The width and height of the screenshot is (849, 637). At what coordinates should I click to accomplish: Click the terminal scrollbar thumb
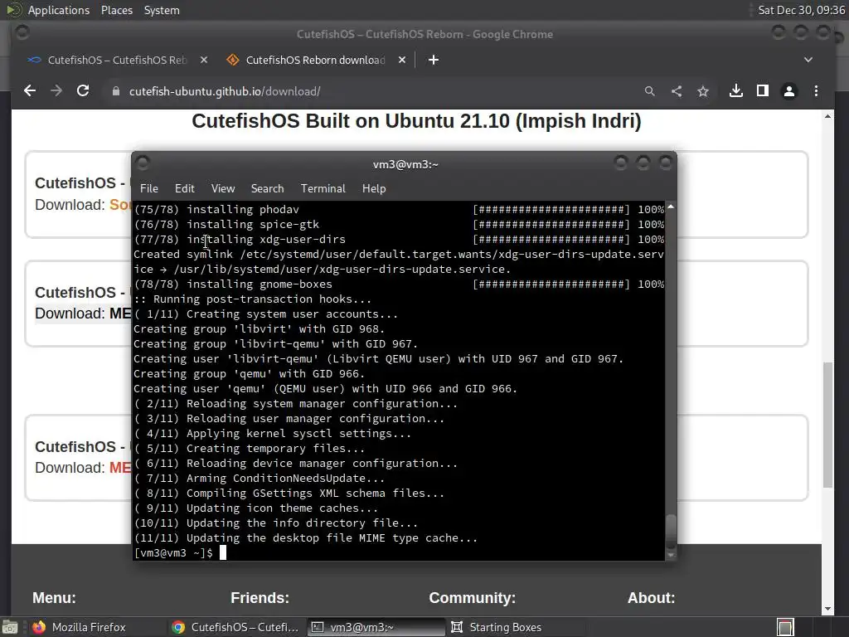pyautogui.click(x=671, y=530)
